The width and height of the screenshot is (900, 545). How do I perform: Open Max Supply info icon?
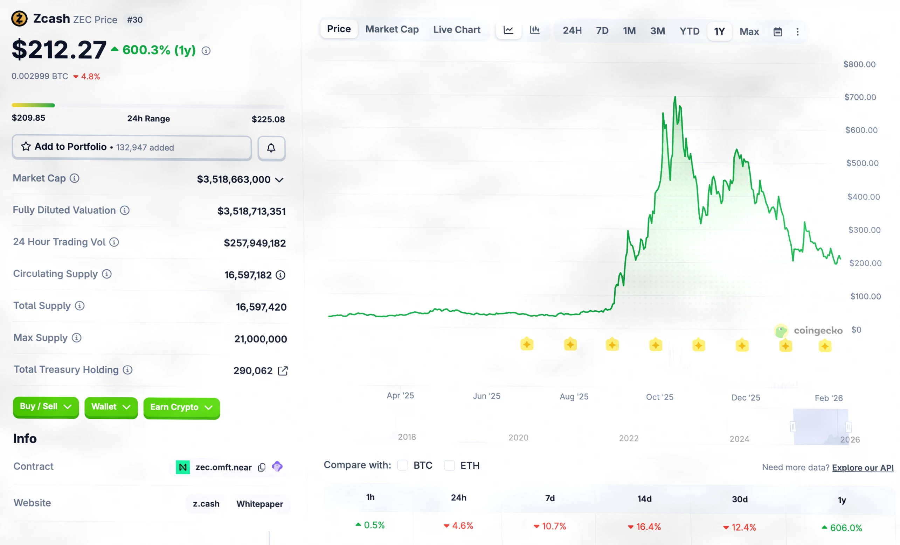[x=76, y=338]
